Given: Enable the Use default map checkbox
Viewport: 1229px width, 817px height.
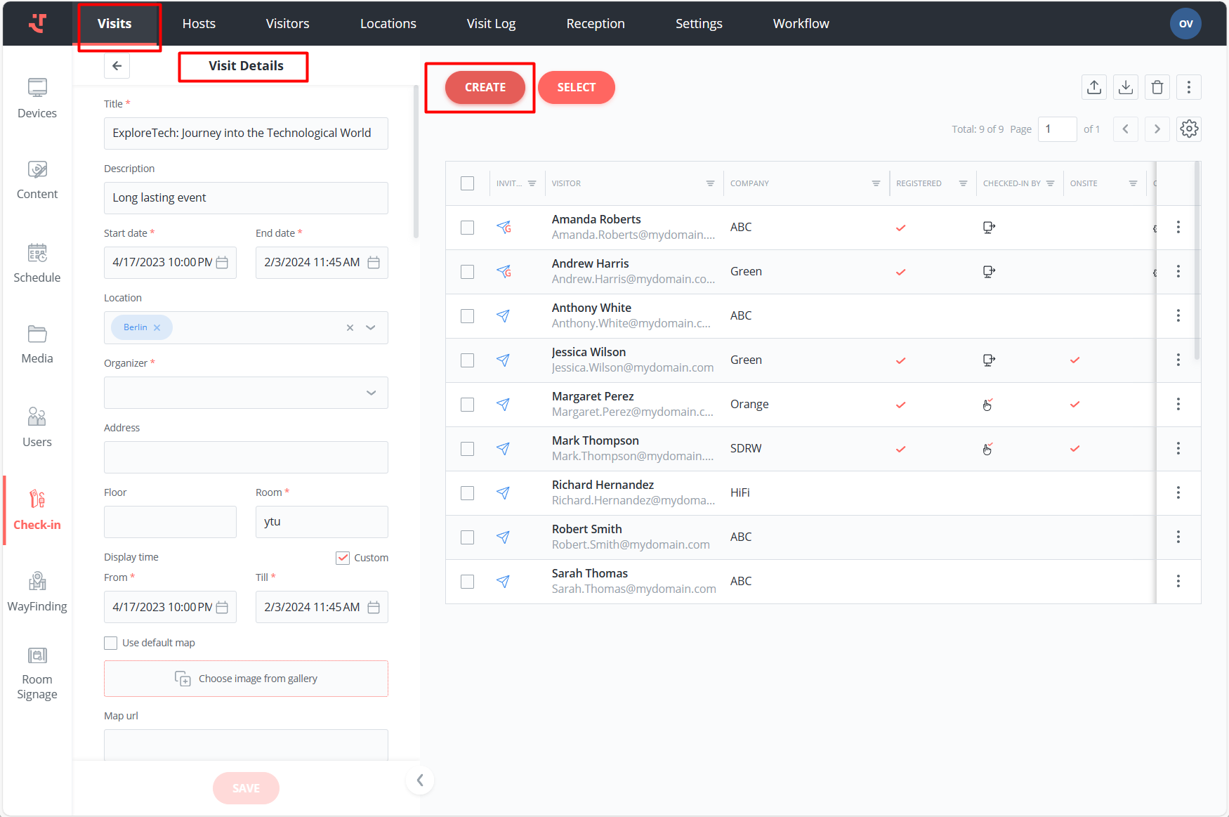Looking at the screenshot, I should click(111, 643).
